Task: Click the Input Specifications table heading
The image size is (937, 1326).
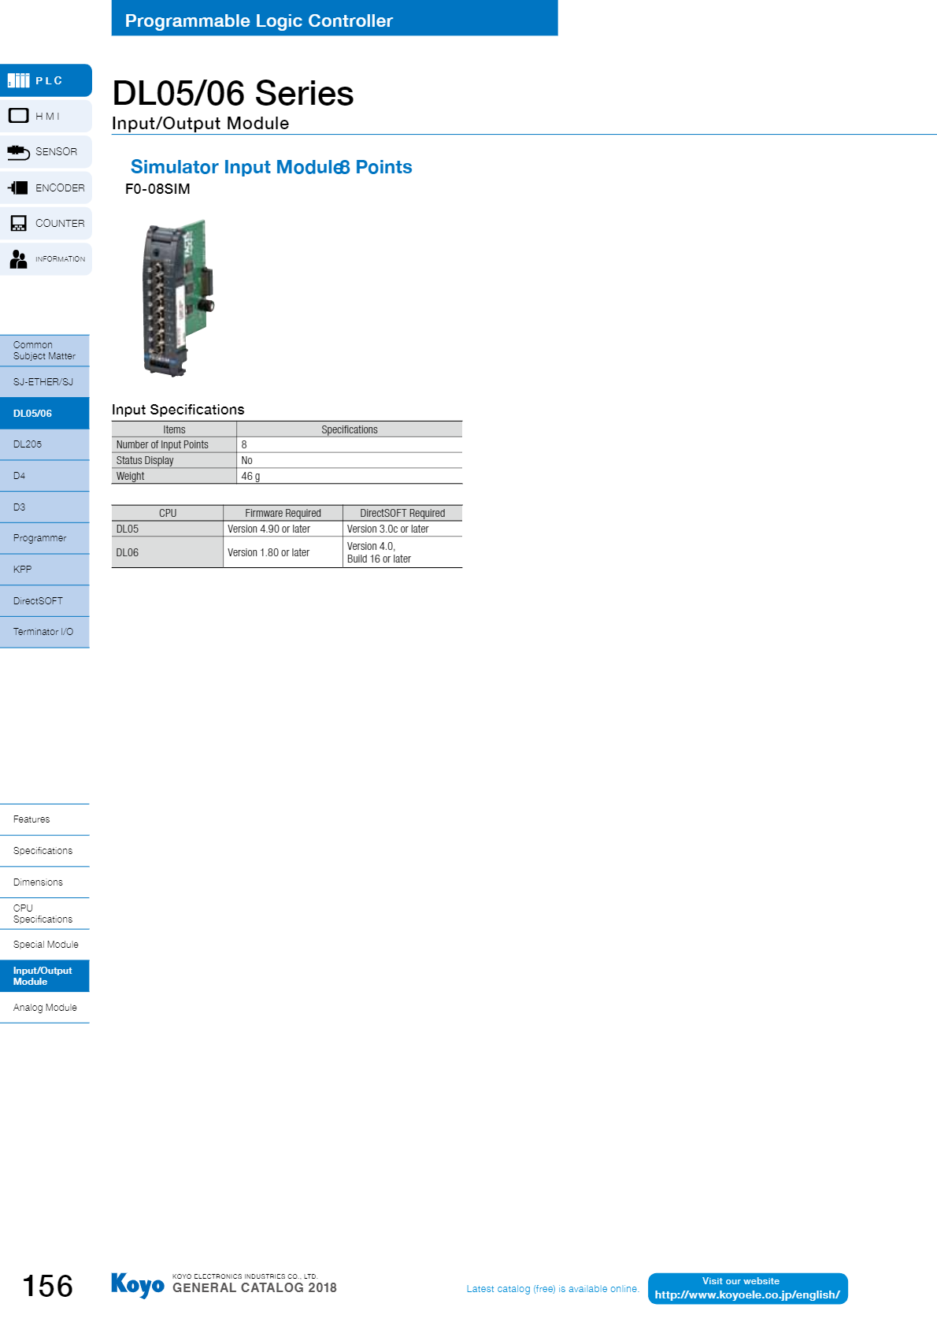Action: coord(178,410)
